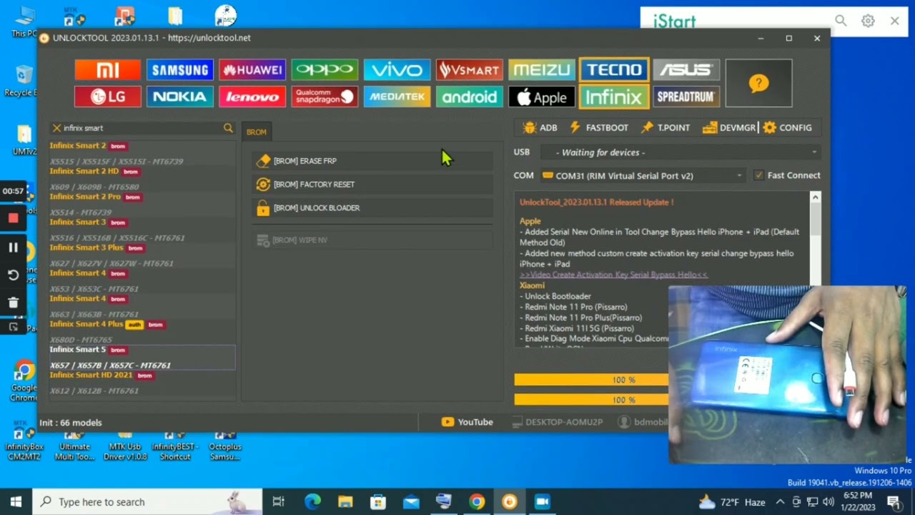915x515 pixels.
Task: Open Google Chrome from taskbar
Action: pos(476,502)
